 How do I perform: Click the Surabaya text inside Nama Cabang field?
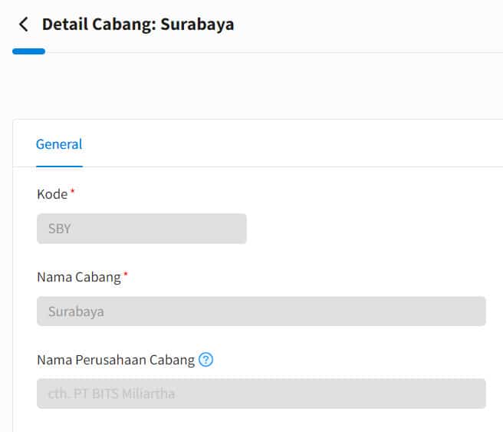pos(76,312)
